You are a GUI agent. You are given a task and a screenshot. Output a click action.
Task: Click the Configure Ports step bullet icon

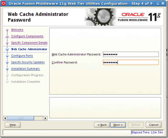tap(7, 56)
